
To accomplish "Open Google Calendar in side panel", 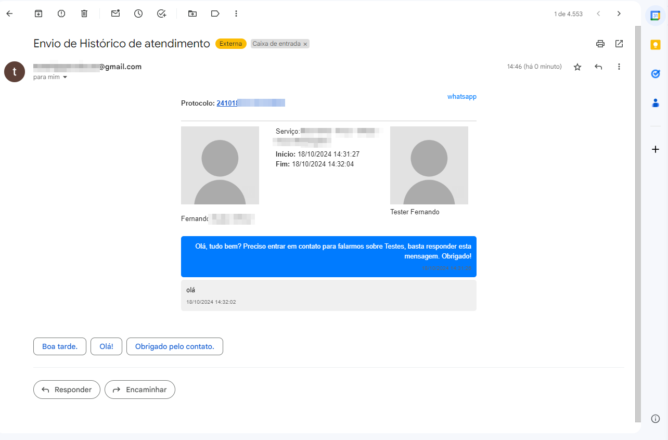I will (656, 15).
